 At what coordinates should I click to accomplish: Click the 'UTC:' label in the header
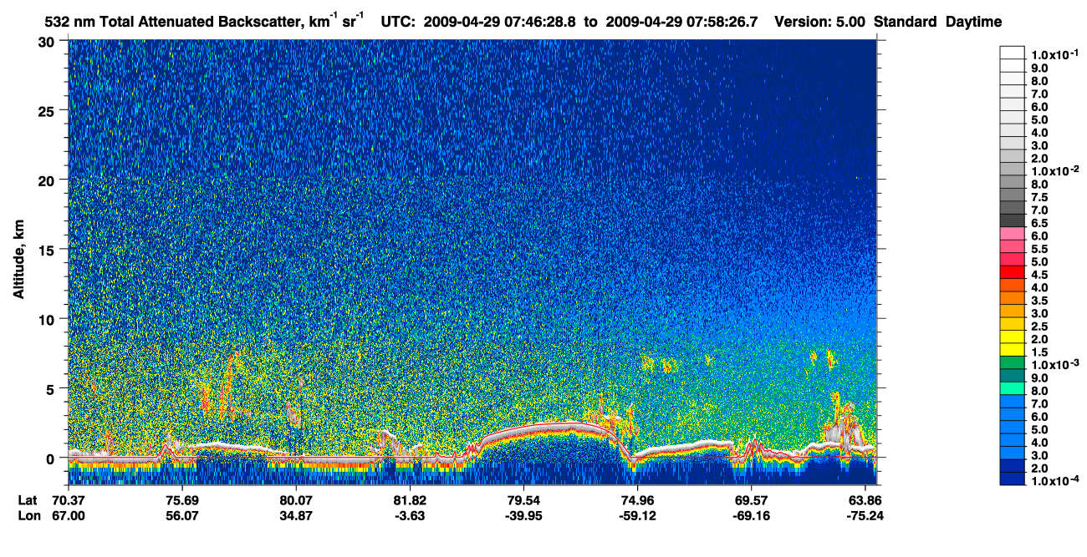(x=399, y=23)
